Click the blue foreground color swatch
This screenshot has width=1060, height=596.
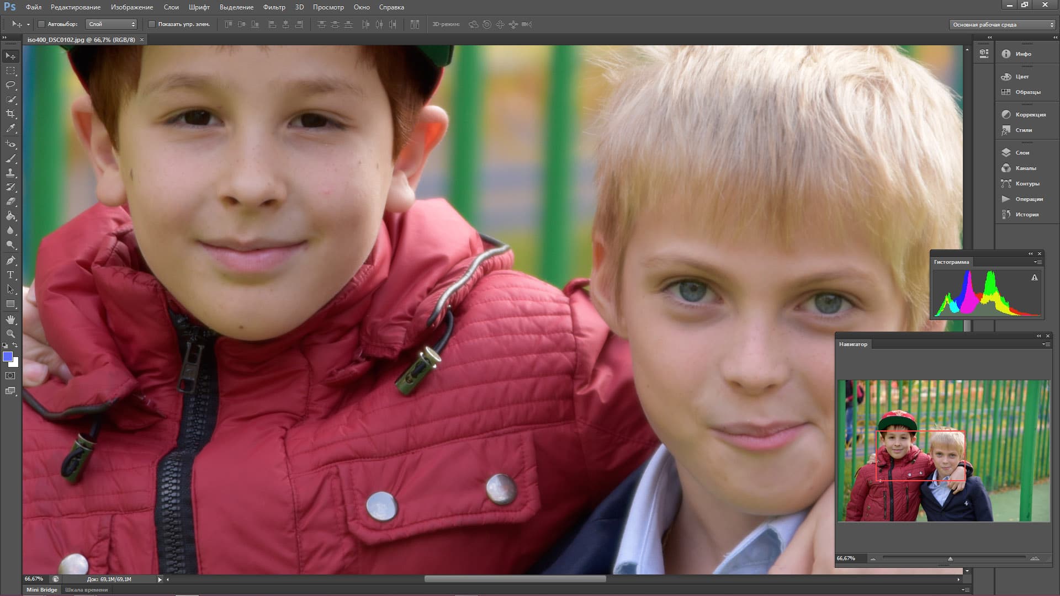(8, 357)
